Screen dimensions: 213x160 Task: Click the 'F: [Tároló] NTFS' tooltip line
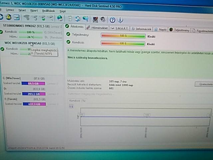tap(42, 54)
